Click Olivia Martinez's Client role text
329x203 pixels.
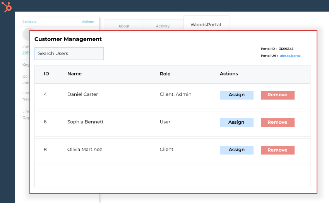(166, 149)
